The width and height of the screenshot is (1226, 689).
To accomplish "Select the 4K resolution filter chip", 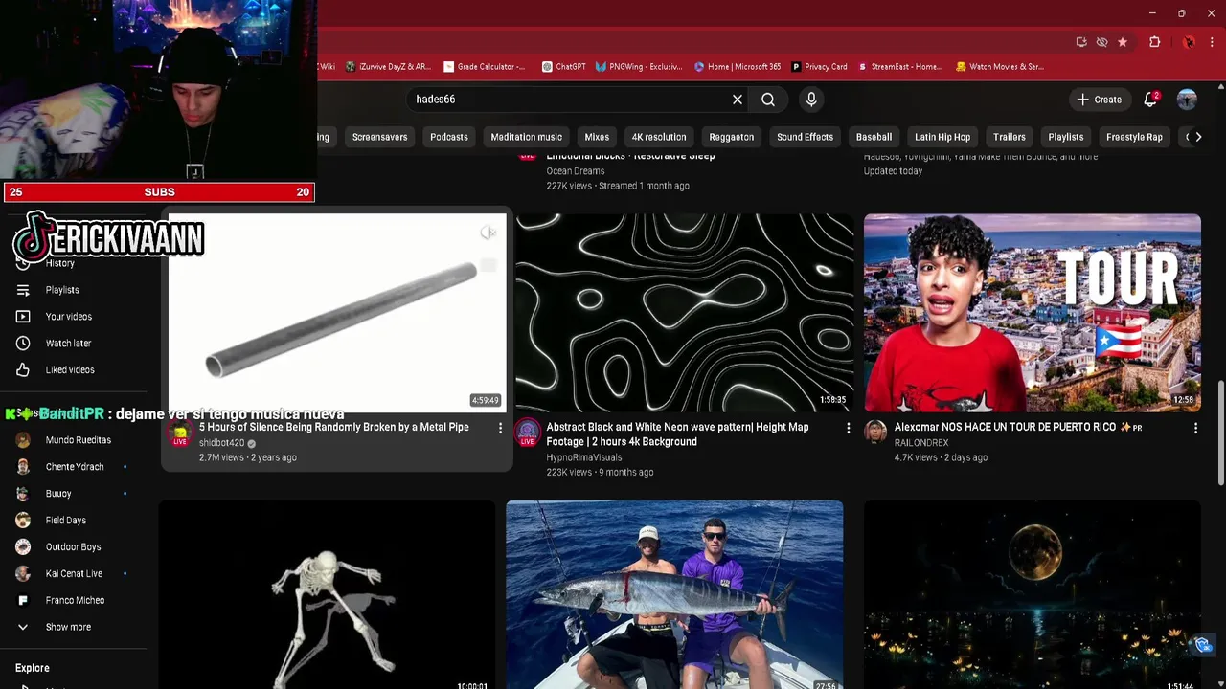I will (659, 137).
